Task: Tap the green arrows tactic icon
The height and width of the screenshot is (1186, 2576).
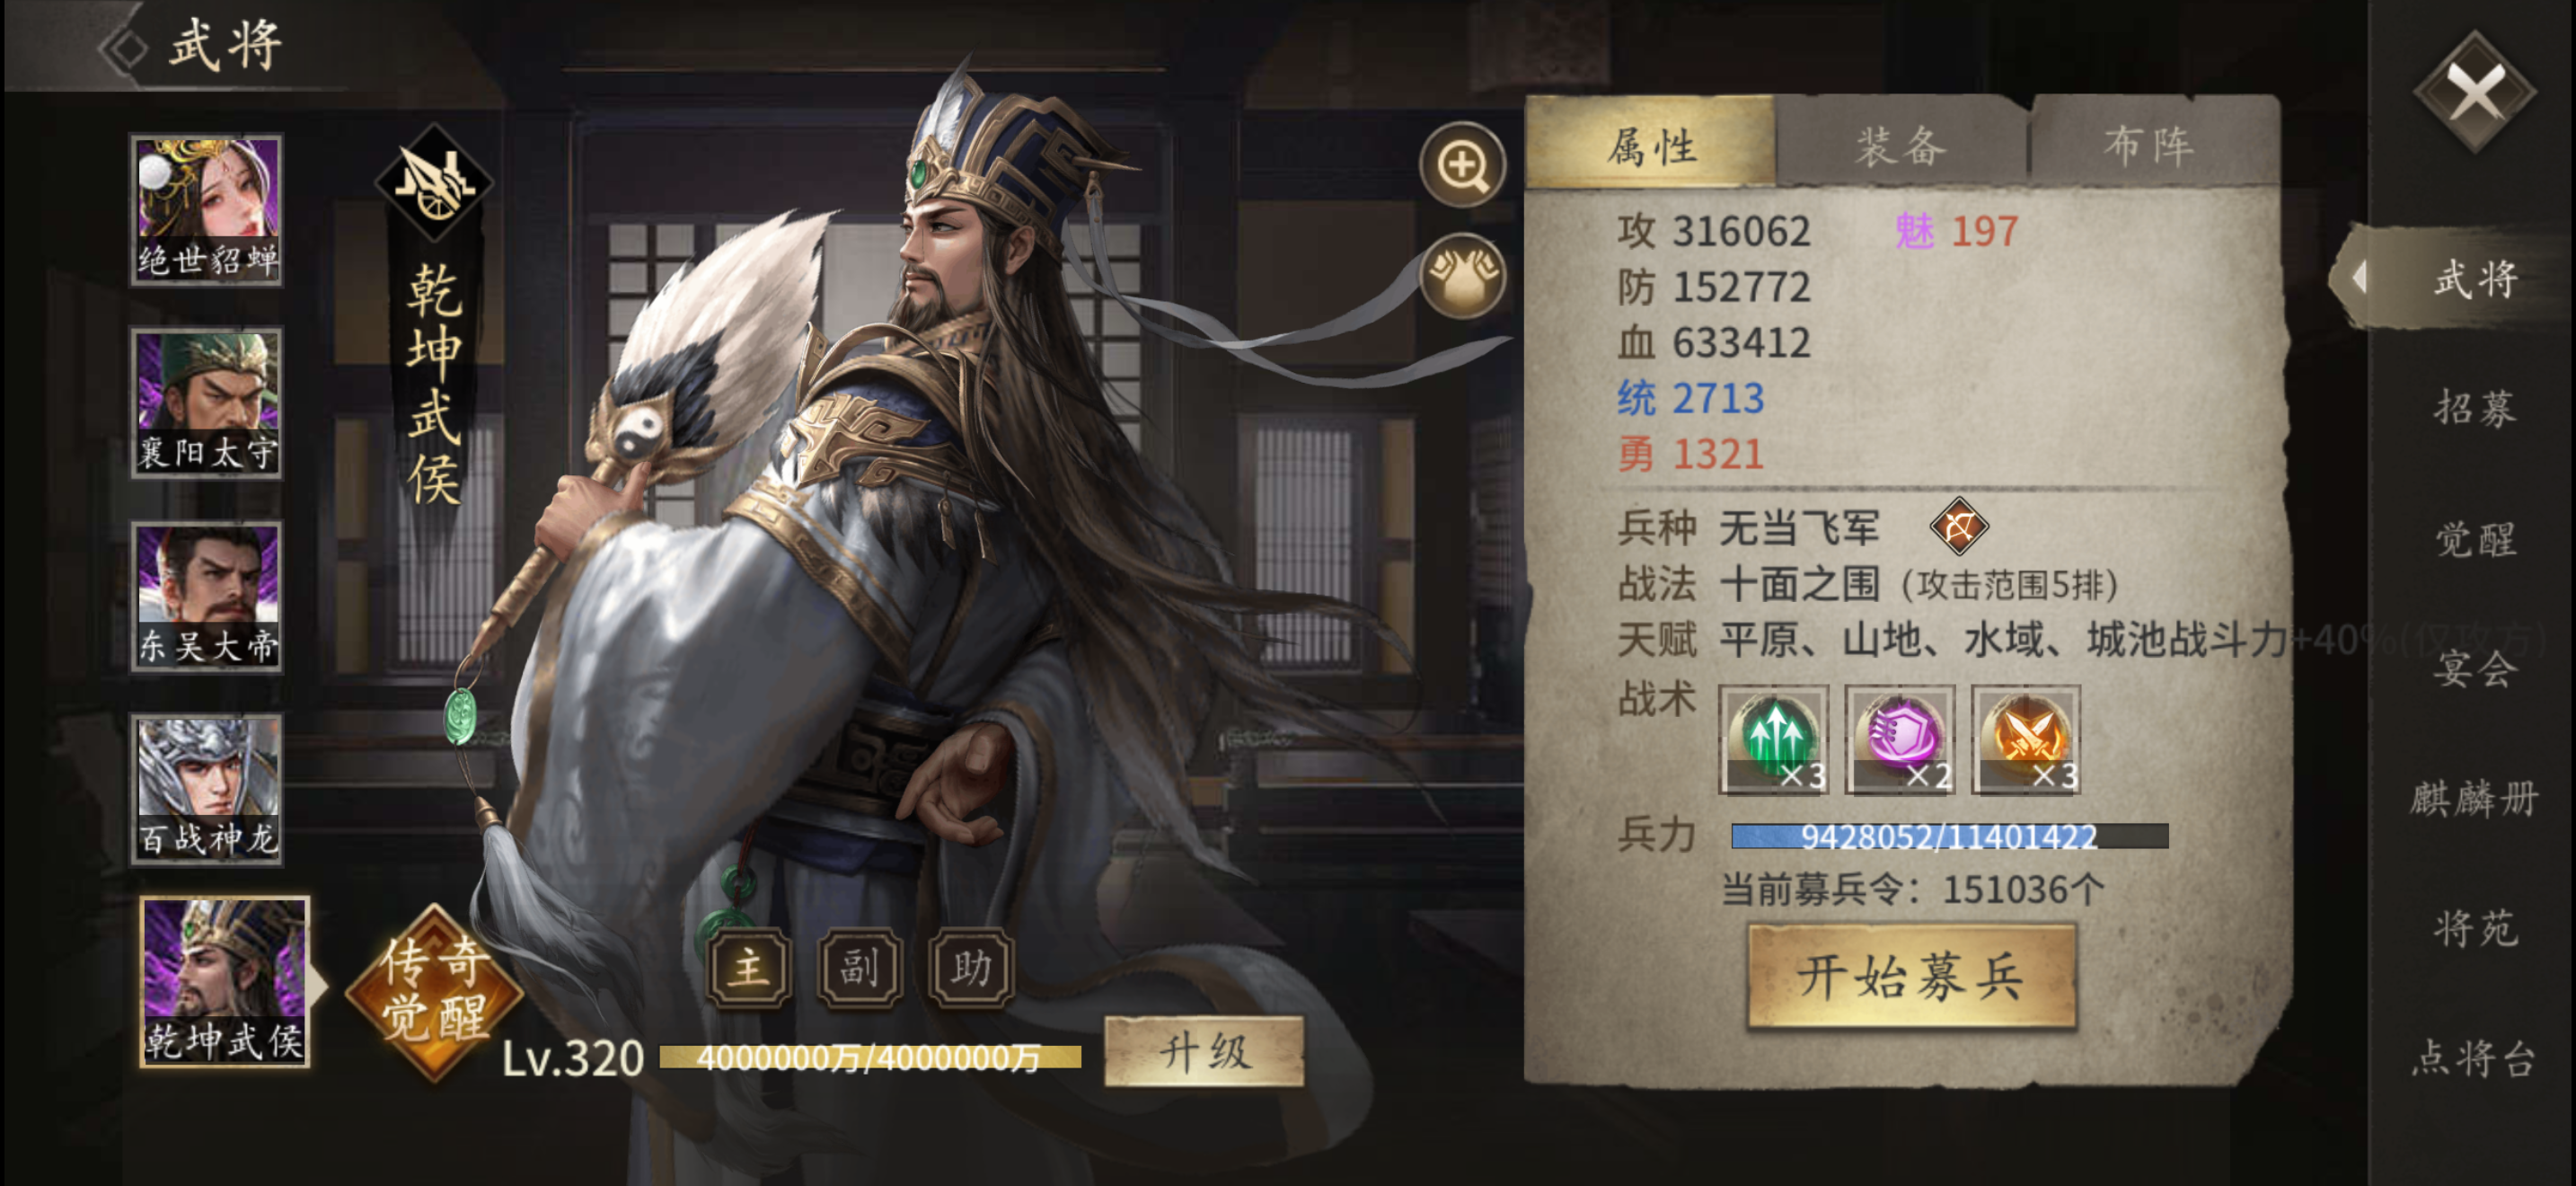Action: tap(1773, 739)
